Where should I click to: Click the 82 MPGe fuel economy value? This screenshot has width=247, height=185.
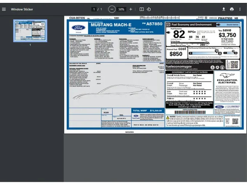179,34
